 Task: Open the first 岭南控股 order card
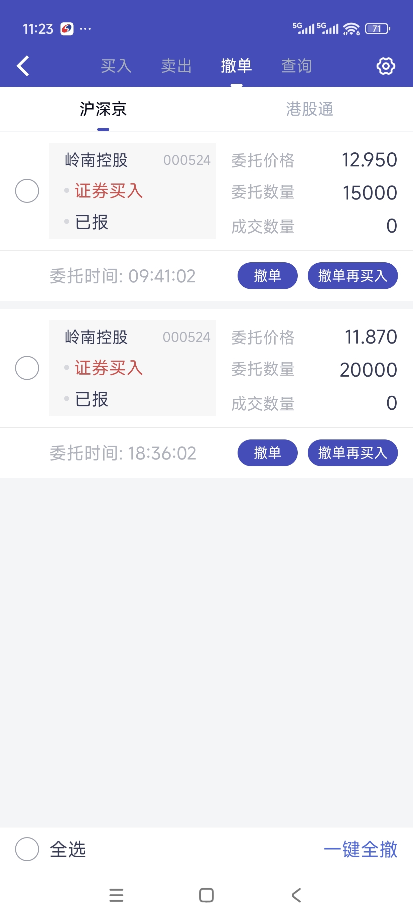[x=132, y=191]
